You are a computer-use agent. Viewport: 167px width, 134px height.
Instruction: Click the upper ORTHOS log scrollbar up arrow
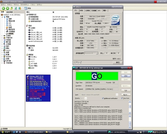[x=130, y=102]
